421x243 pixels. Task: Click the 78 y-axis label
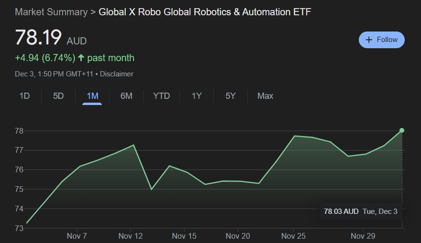(x=19, y=131)
